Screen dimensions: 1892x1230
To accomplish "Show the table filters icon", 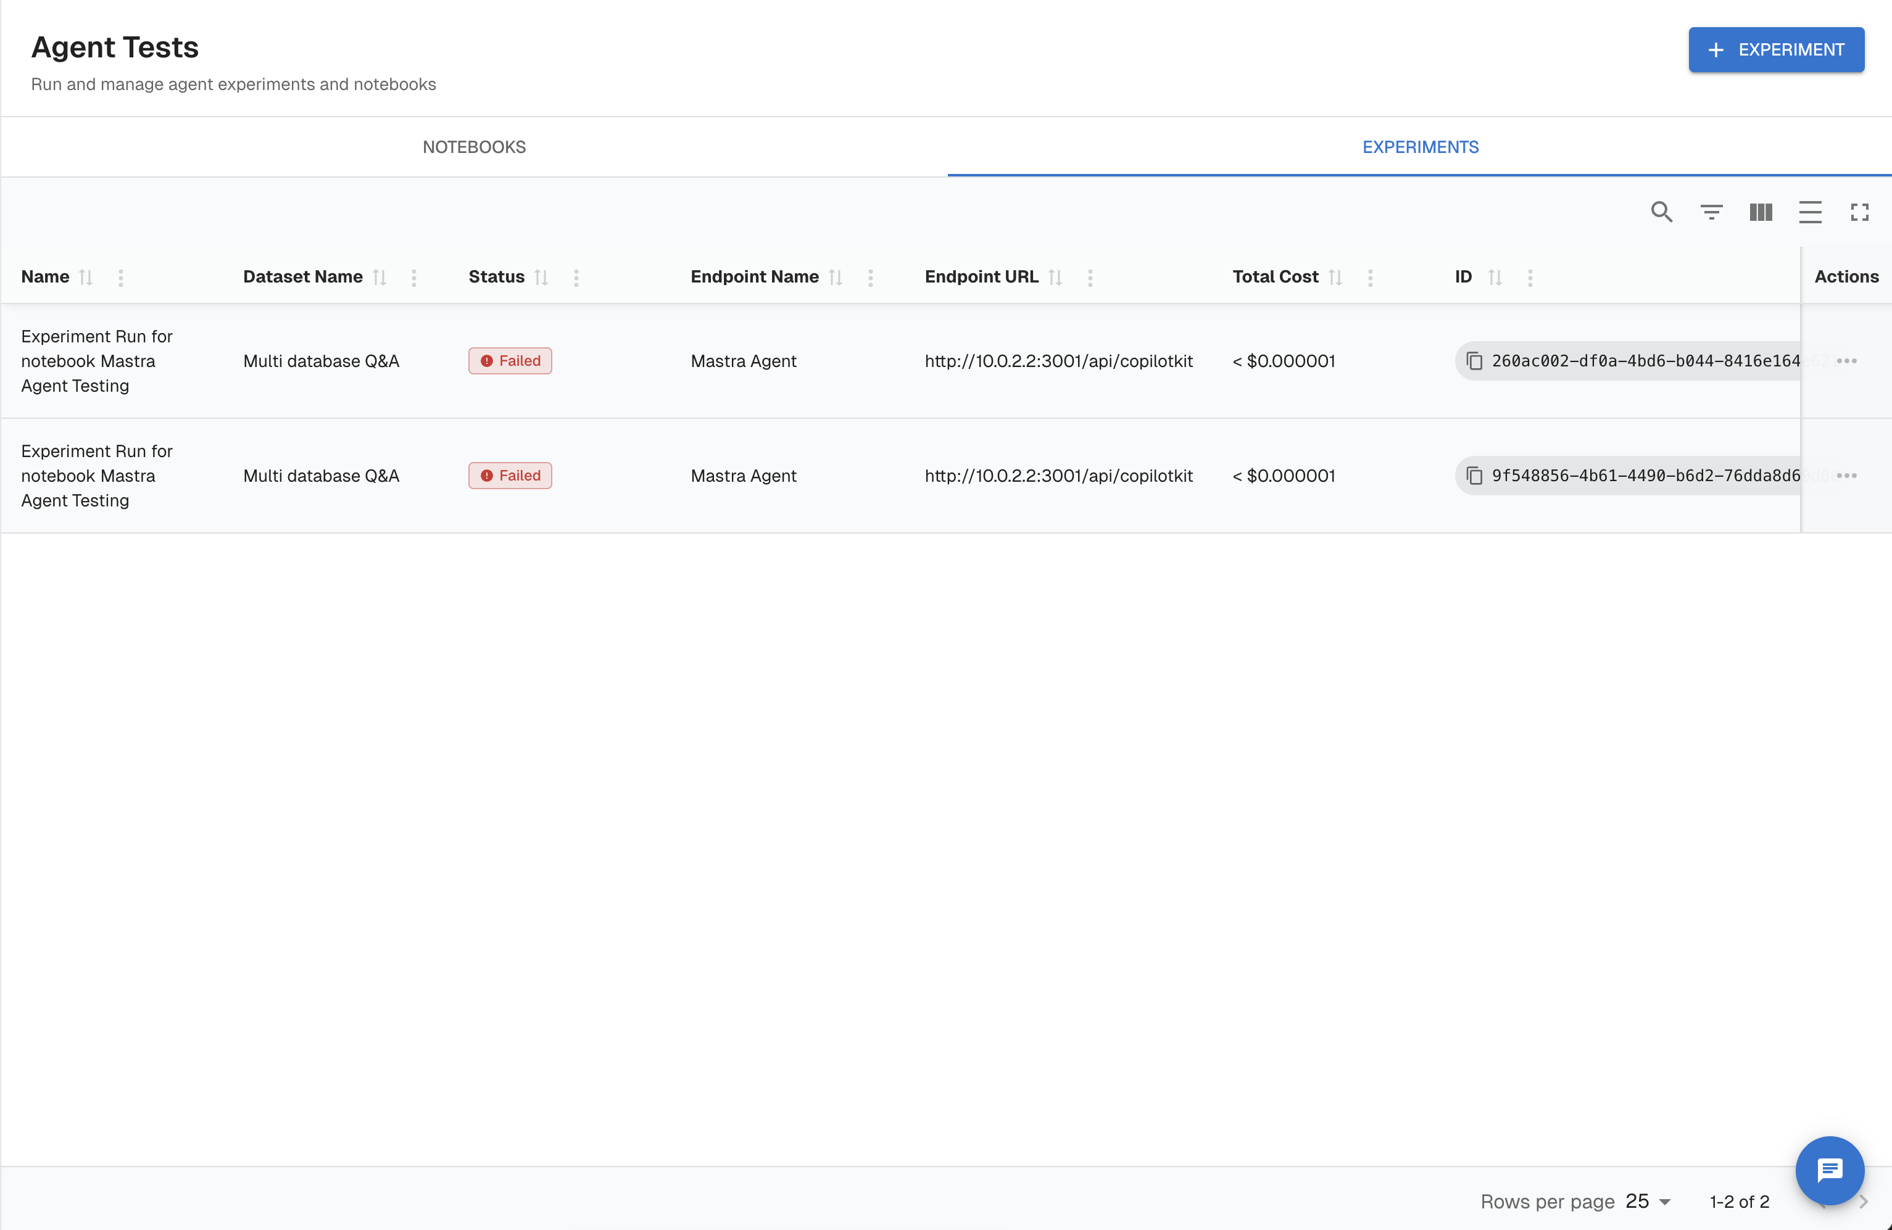I will click(1712, 212).
